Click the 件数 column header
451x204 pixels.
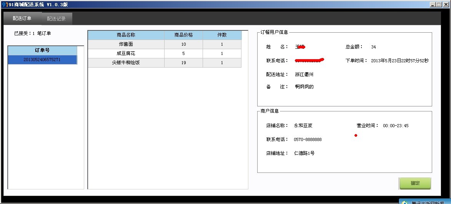point(222,35)
